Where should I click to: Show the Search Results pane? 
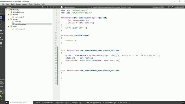(47, 103)
